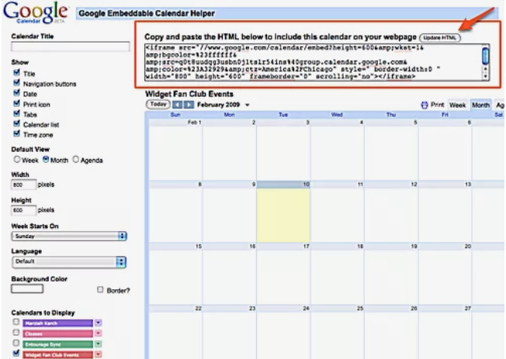The image size is (506, 359).
Task: Select the Agenda default view radio button
Action: click(x=76, y=160)
